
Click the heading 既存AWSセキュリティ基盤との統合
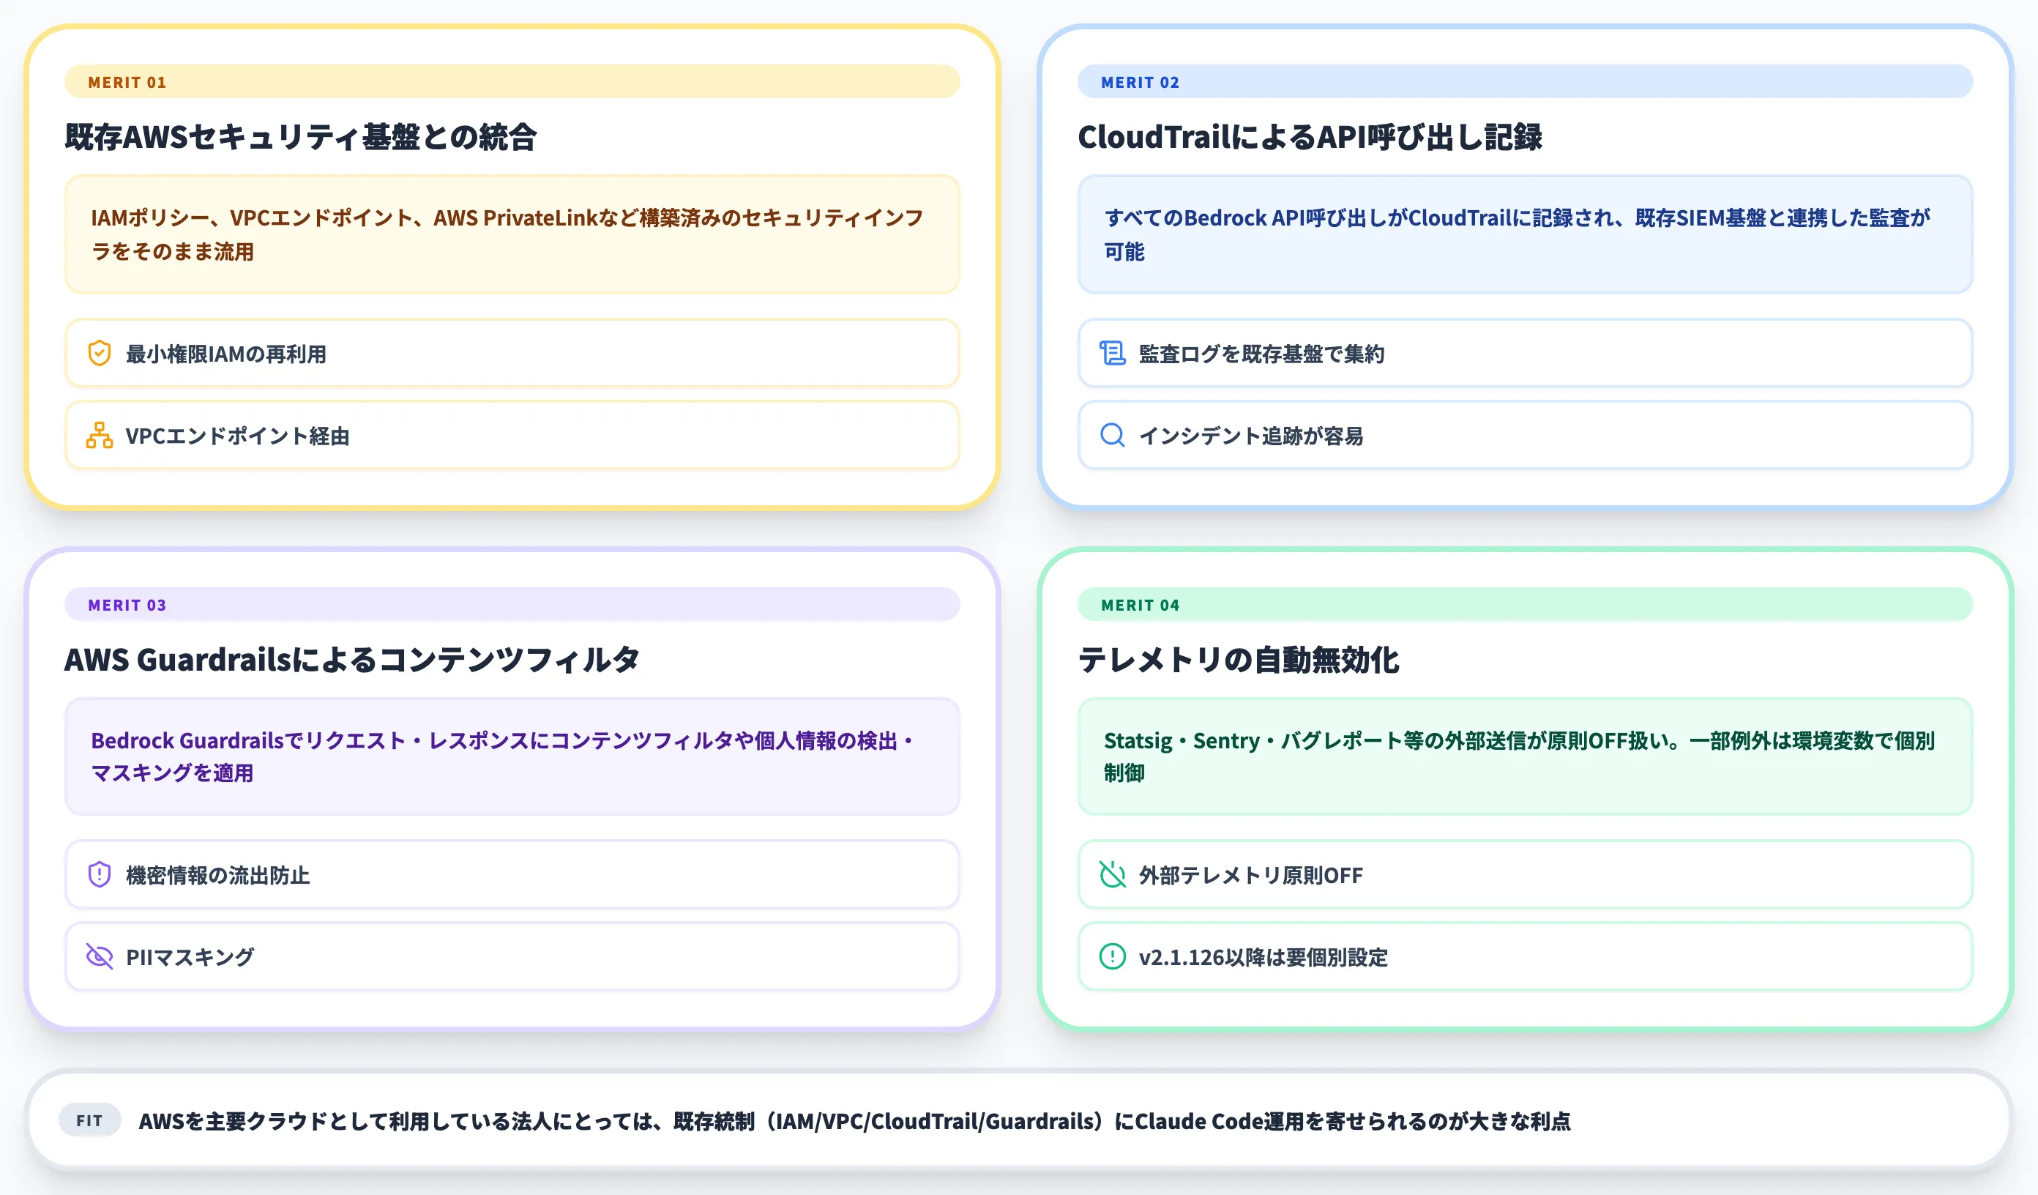click(x=301, y=137)
